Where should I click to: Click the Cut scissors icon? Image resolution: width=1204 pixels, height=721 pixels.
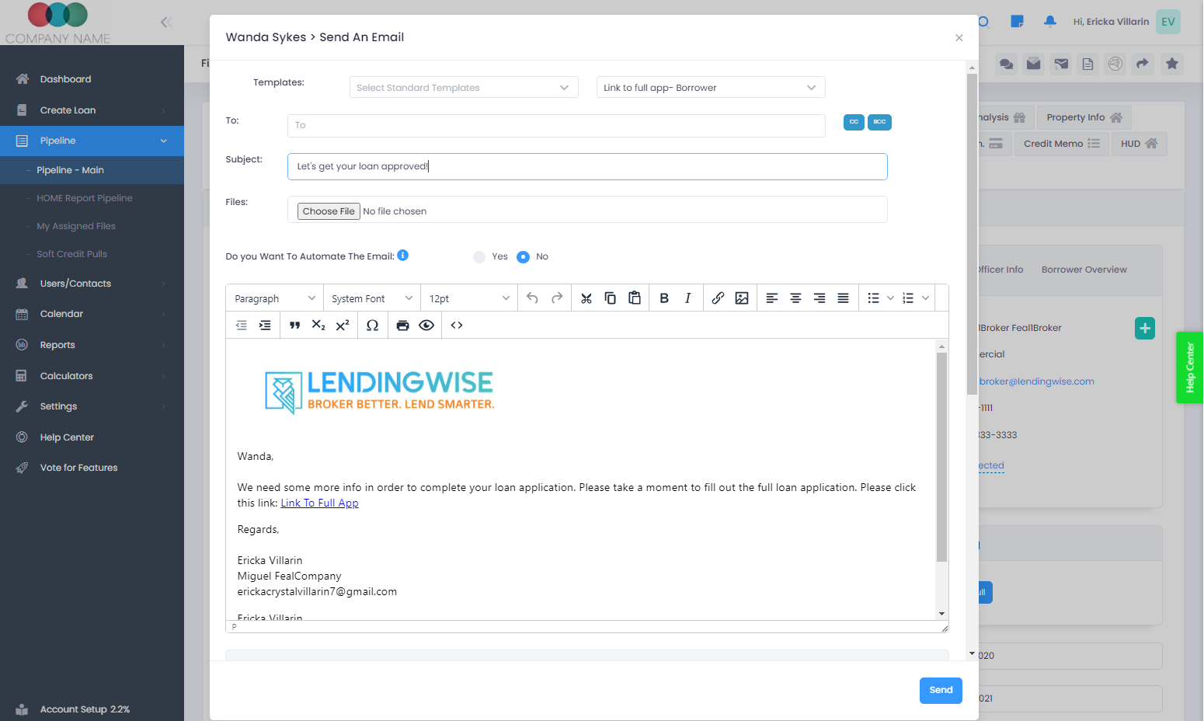[586, 298]
